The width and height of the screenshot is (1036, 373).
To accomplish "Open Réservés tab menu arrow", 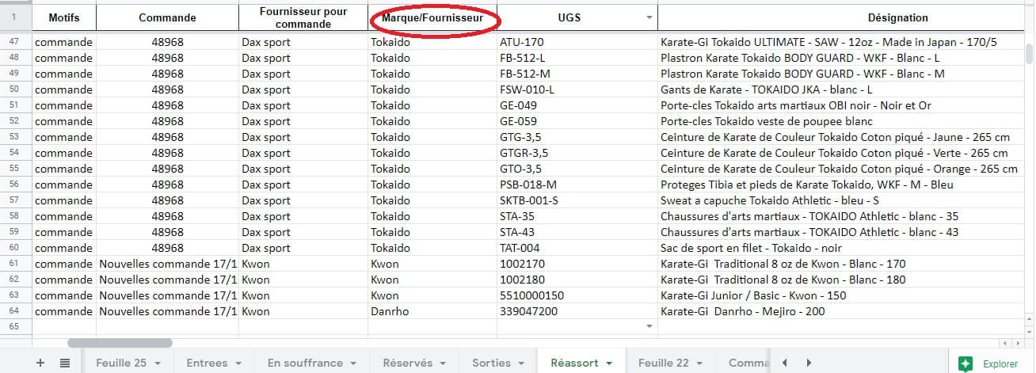I will [444, 363].
